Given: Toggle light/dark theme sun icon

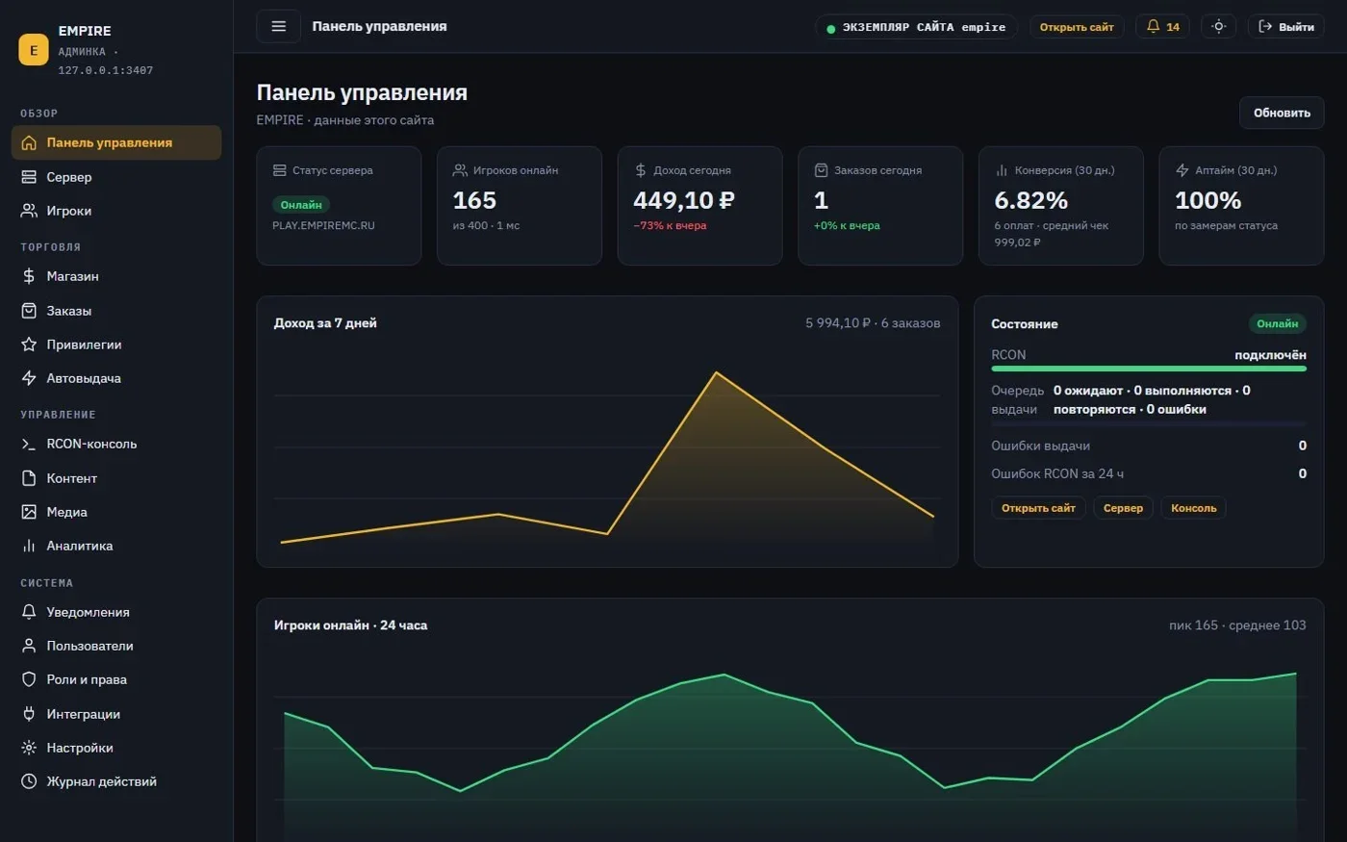Looking at the screenshot, I should 1218,27.
